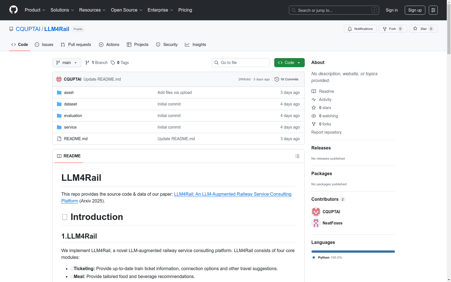The height and width of the screenshot is (282, 451).
Task: Click the Notifications bell button
Action: click(x=360, y=29)
